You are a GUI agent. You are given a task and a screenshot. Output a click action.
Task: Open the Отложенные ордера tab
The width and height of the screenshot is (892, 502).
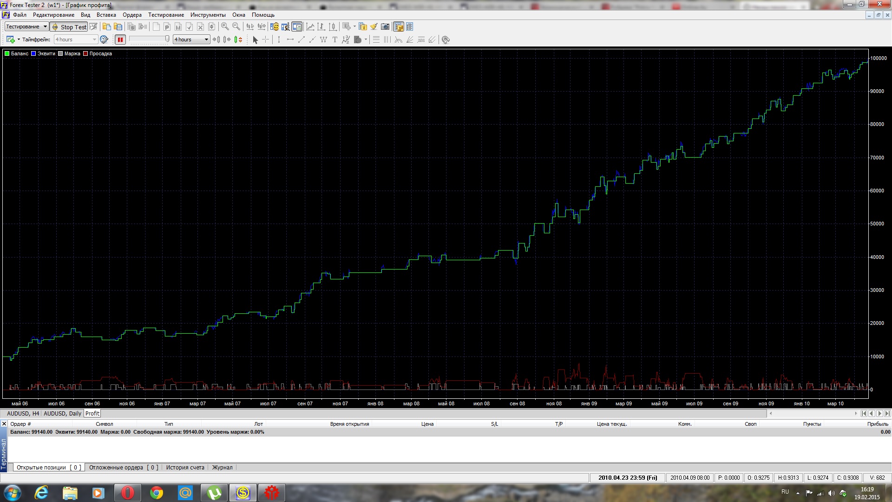tap(123, 468)
